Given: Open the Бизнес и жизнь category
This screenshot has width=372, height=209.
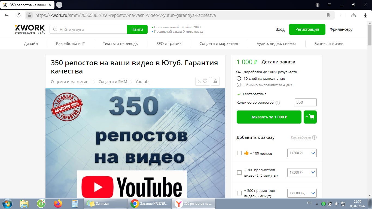Looking at the screenshot, I should click(329, 44).
